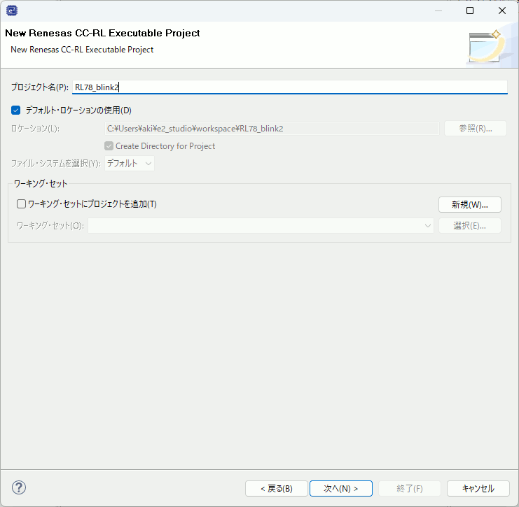Open the help question mark icon
This screenshot has height=507, width=519.
19,487
